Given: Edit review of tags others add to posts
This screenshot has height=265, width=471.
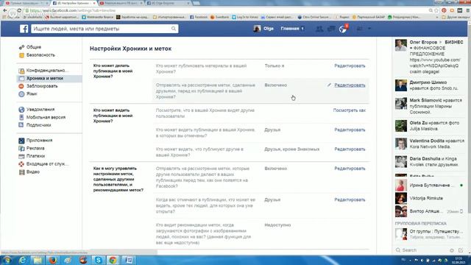Looking at the screenshot, I should coord(350,169).
